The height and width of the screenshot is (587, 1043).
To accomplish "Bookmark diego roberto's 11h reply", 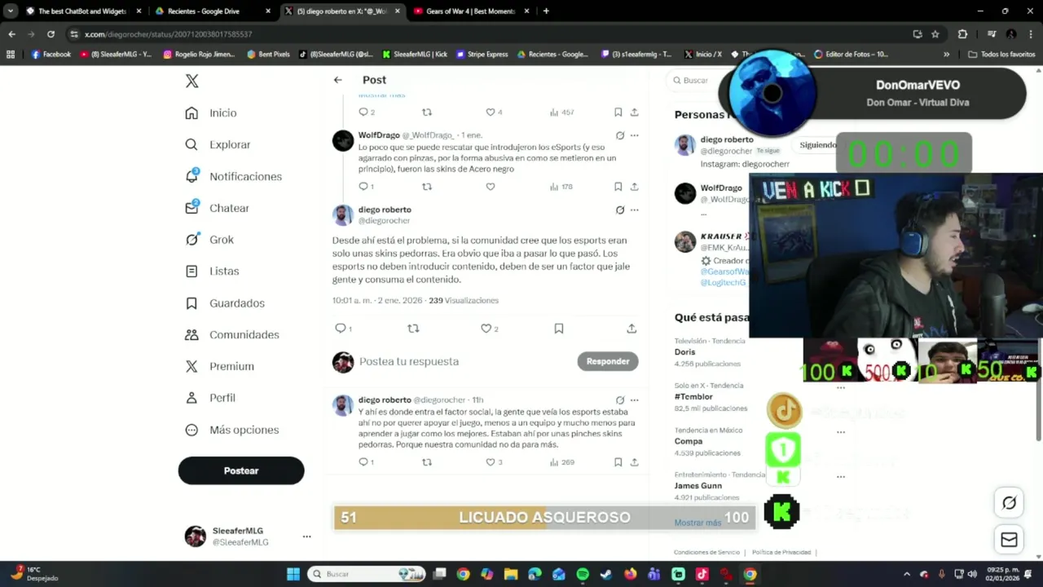I will click(618, 462).
